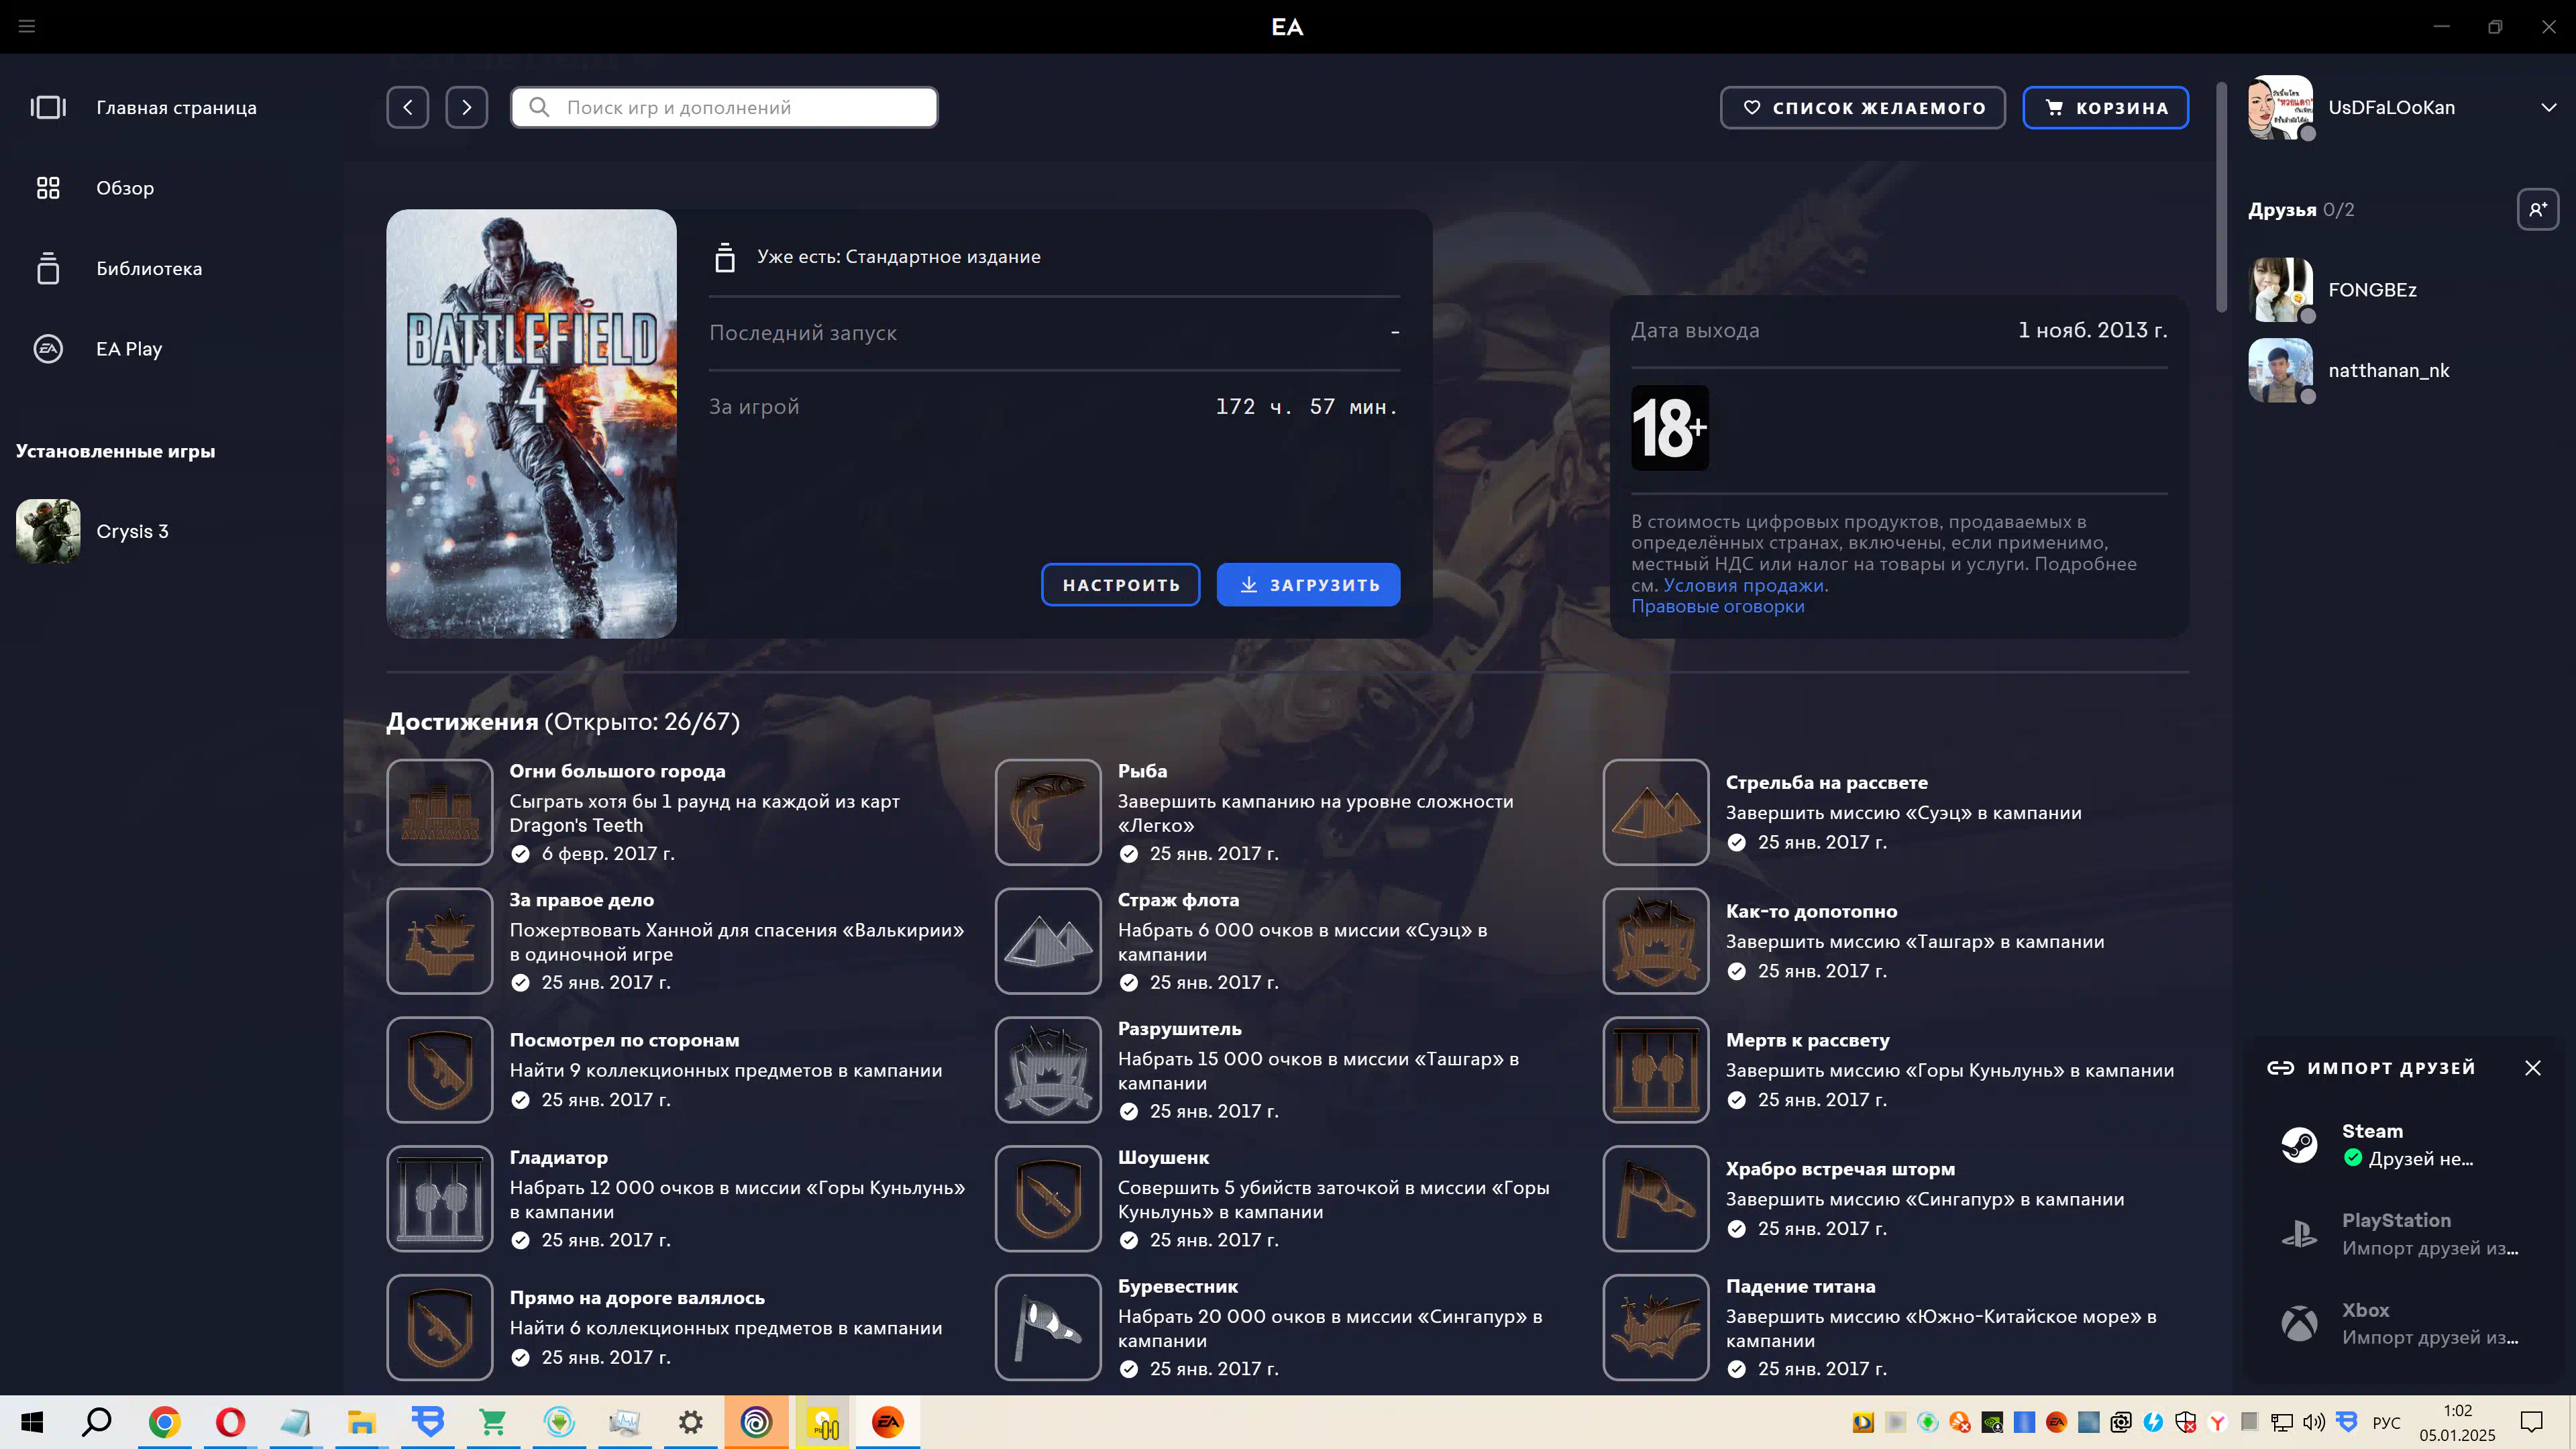The height and width of the screenshot is (1449, 2576).
Task: Click the Дата выхода release date
Action: 2092,330
